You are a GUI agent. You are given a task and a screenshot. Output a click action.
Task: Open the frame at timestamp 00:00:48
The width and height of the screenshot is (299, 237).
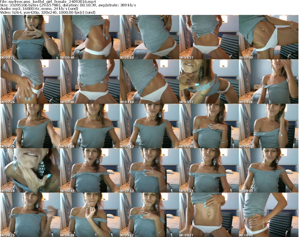click(x=90, y=37)
